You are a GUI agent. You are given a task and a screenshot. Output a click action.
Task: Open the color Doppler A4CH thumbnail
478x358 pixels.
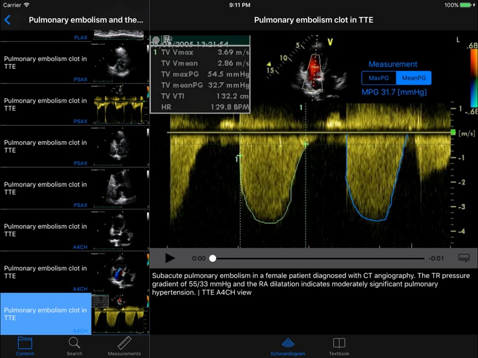pos(120,272)
